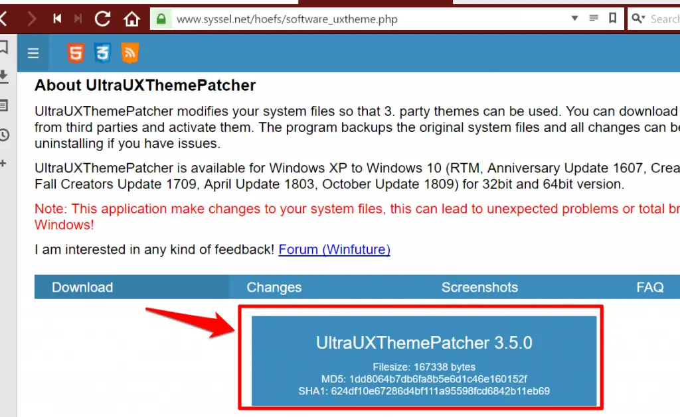Click the URL address field

369,19
